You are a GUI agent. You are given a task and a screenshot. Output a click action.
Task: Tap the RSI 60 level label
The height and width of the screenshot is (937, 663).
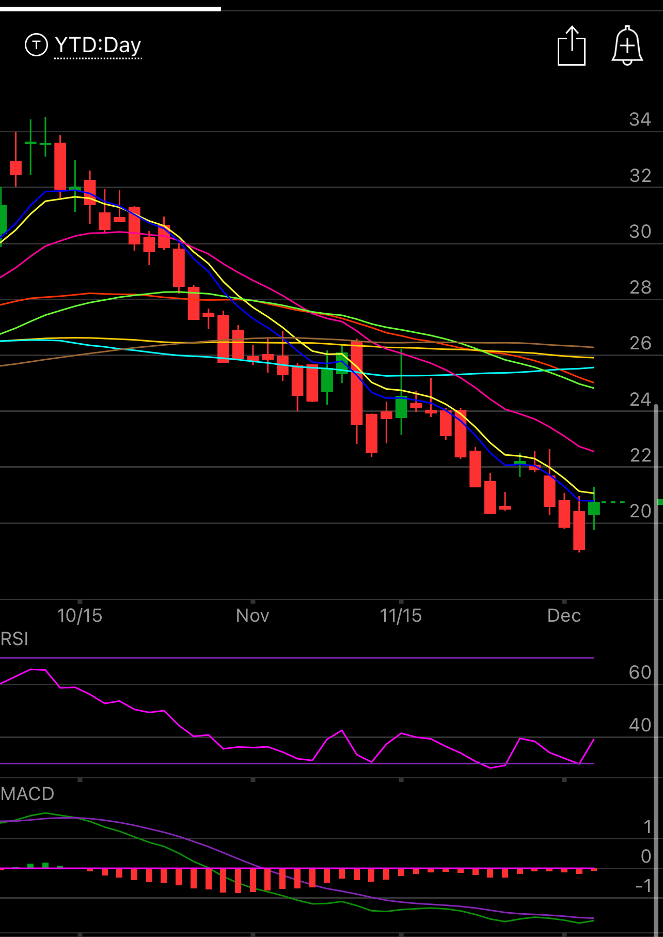tap(640, 672)
